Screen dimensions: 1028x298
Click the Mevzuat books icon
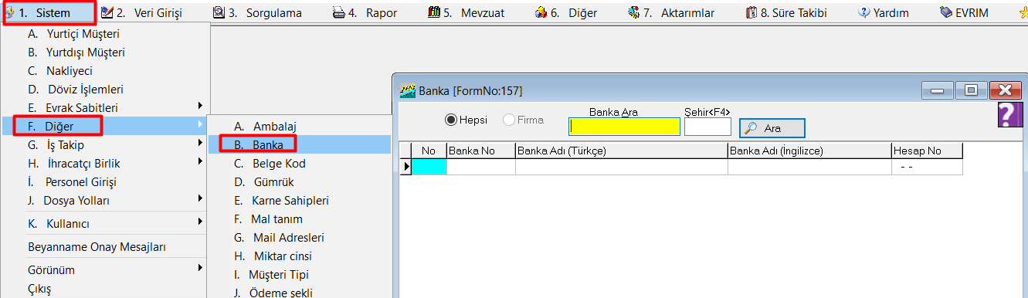click(x=434, y=12)
